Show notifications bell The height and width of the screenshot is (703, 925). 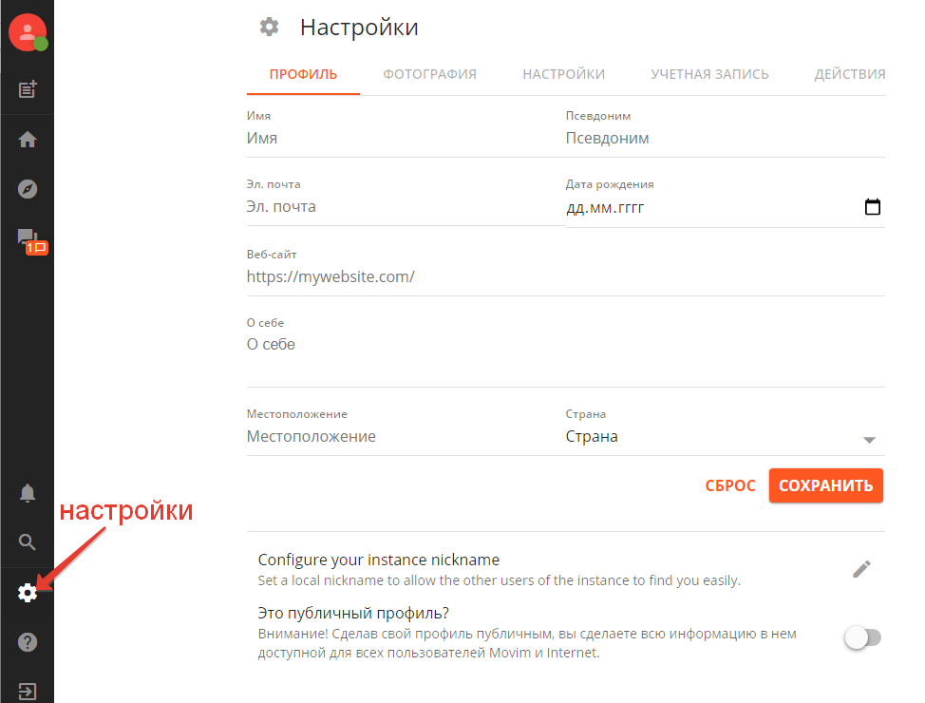(28, 493)
